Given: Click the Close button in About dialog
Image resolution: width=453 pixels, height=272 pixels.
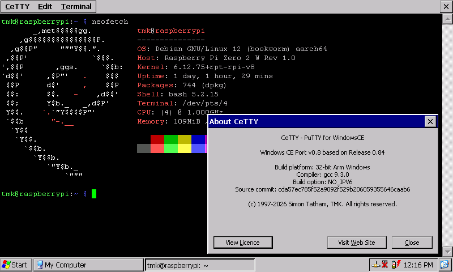Looking at the screenshot, I should (x=412, y=243).
